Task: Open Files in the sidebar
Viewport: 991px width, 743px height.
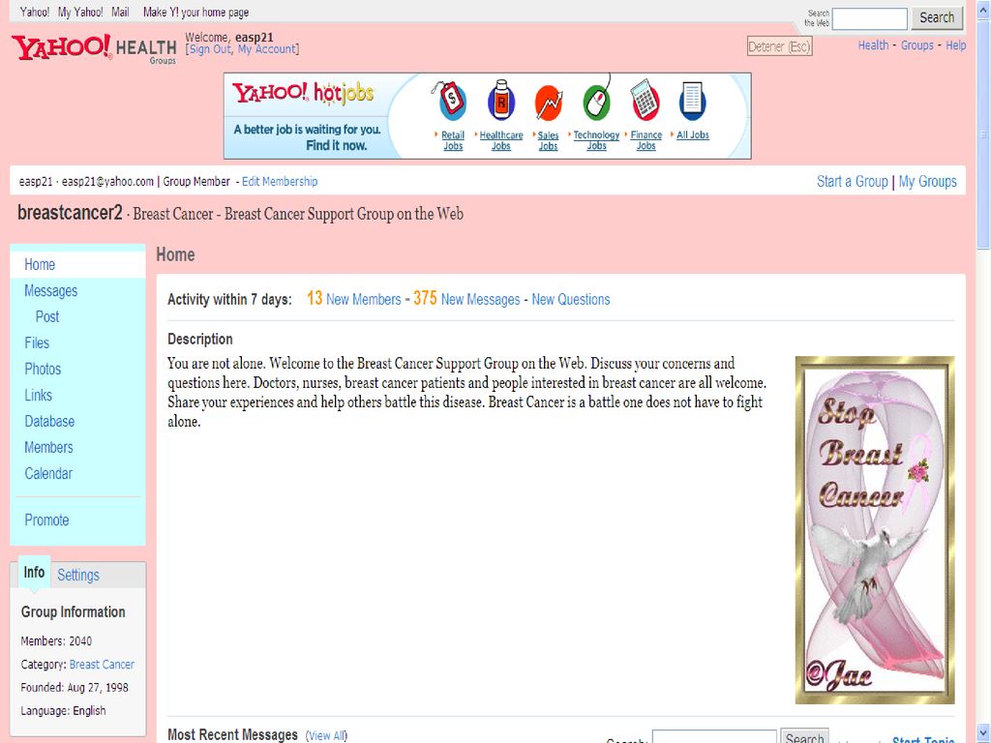Action: coord(37,343)
